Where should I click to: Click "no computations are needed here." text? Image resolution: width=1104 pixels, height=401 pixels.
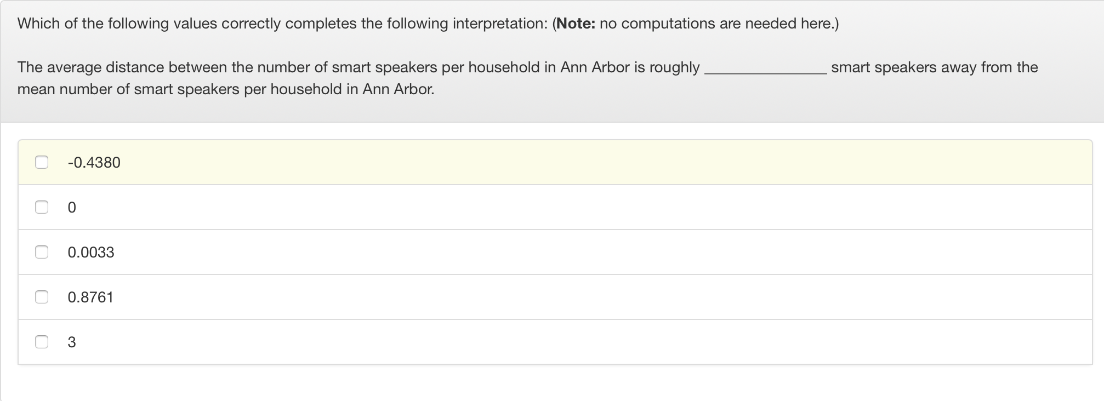coord(718,24)
